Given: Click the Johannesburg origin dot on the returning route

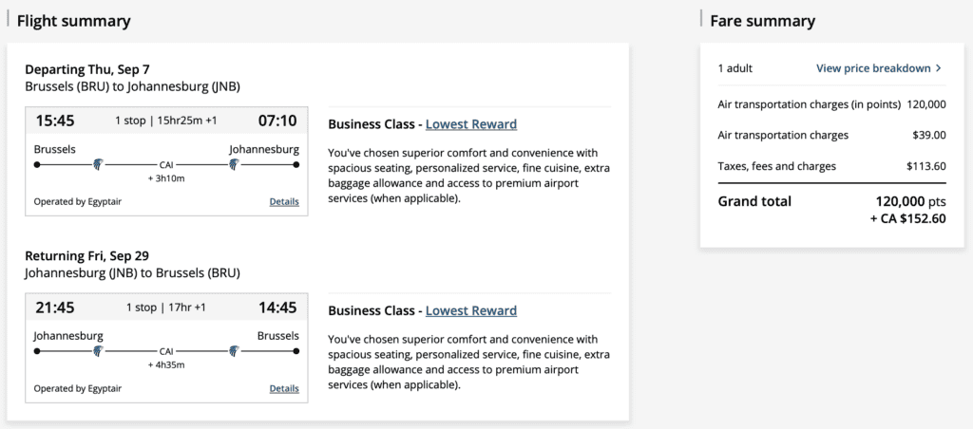Looking at the screenshot, I should click(x=37, y=351).
